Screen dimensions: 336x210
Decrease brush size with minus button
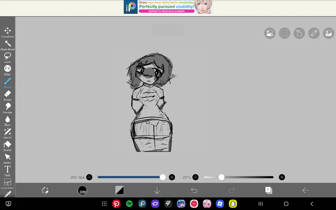[x=89, y=177]
